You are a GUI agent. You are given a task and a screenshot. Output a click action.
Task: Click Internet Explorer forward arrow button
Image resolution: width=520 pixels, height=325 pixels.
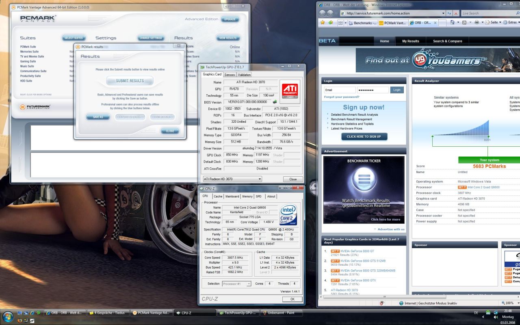tap(330, 13)
